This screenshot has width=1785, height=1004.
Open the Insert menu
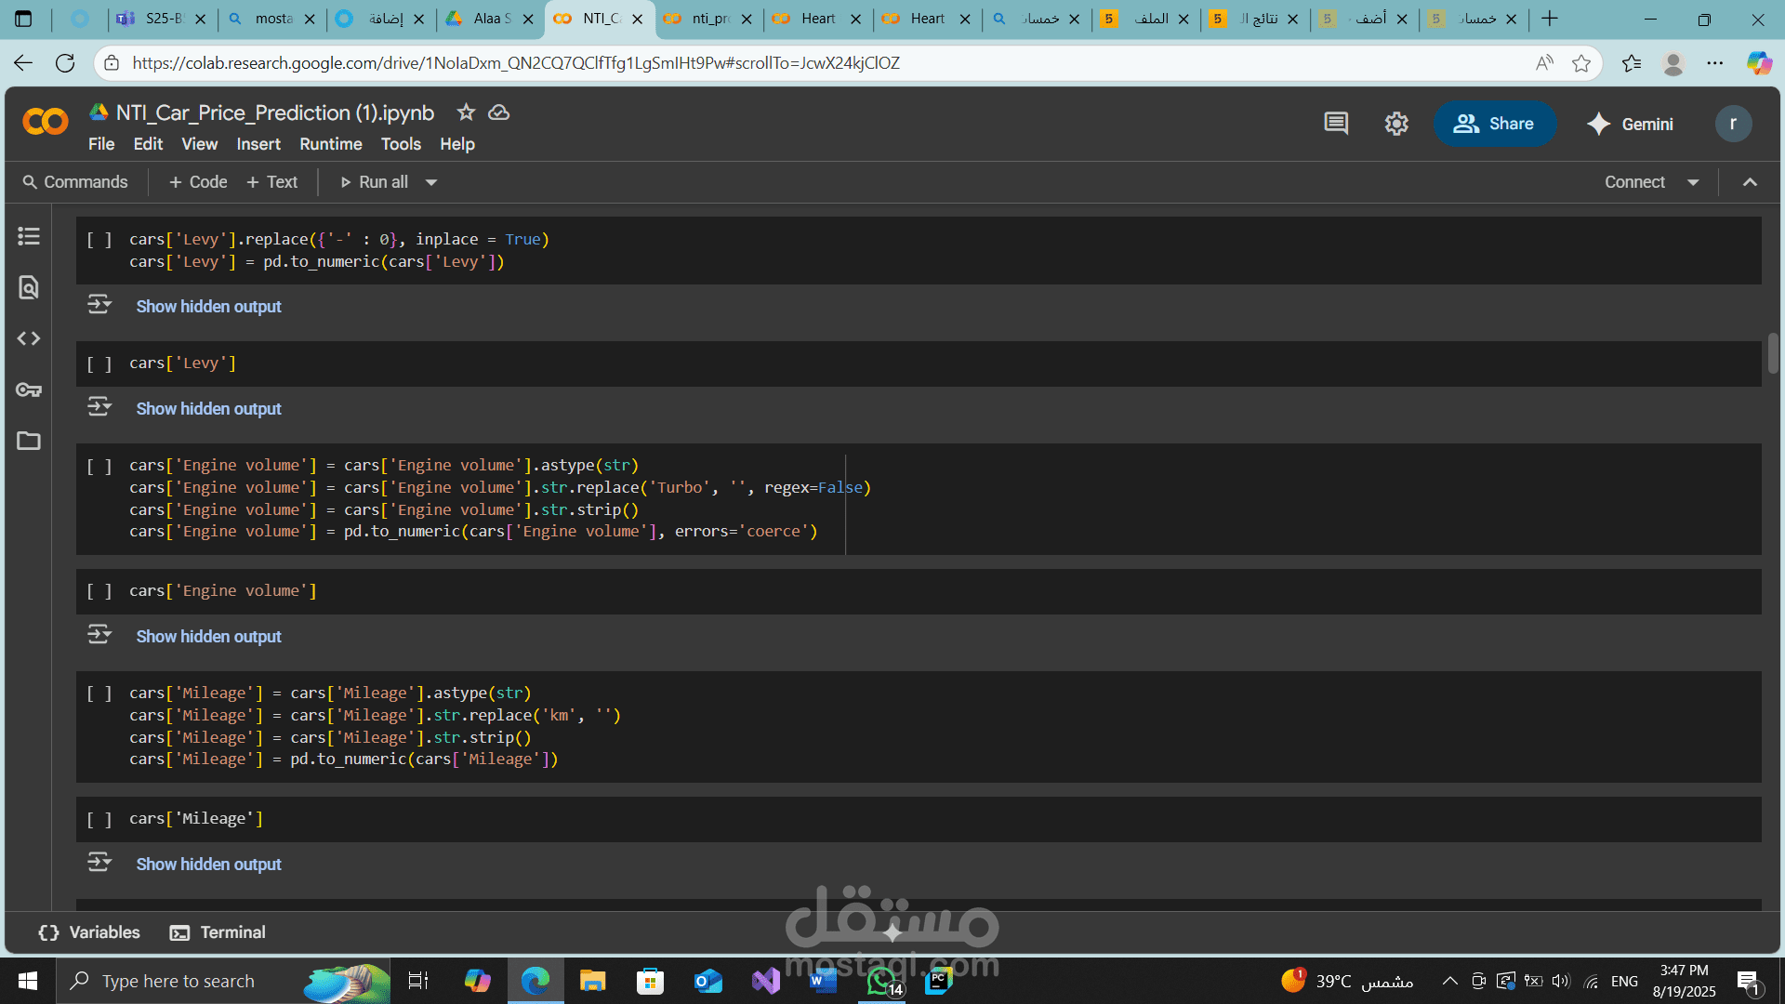click(258, 144)
